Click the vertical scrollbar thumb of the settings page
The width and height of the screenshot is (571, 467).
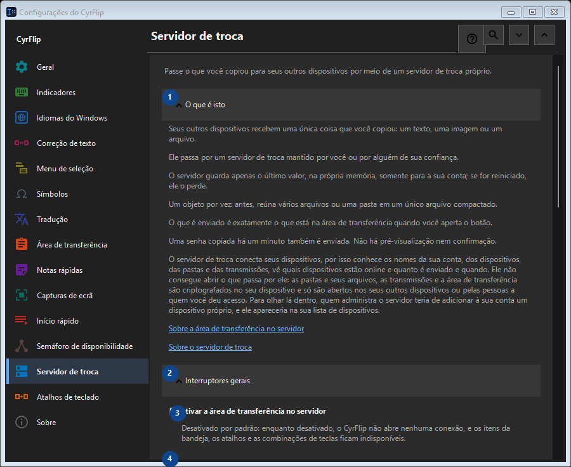coord(558,136)
